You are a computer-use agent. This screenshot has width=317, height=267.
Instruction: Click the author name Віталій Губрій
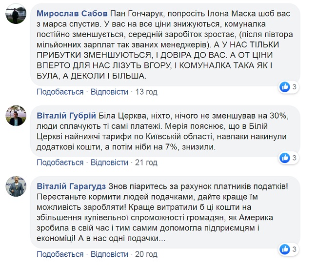coord(67,115)
